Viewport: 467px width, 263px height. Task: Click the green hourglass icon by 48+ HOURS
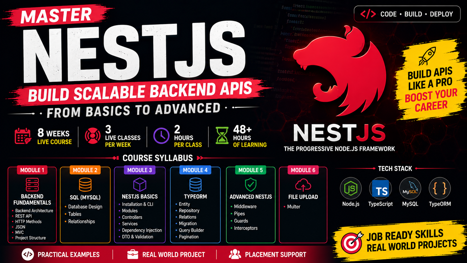222,136
